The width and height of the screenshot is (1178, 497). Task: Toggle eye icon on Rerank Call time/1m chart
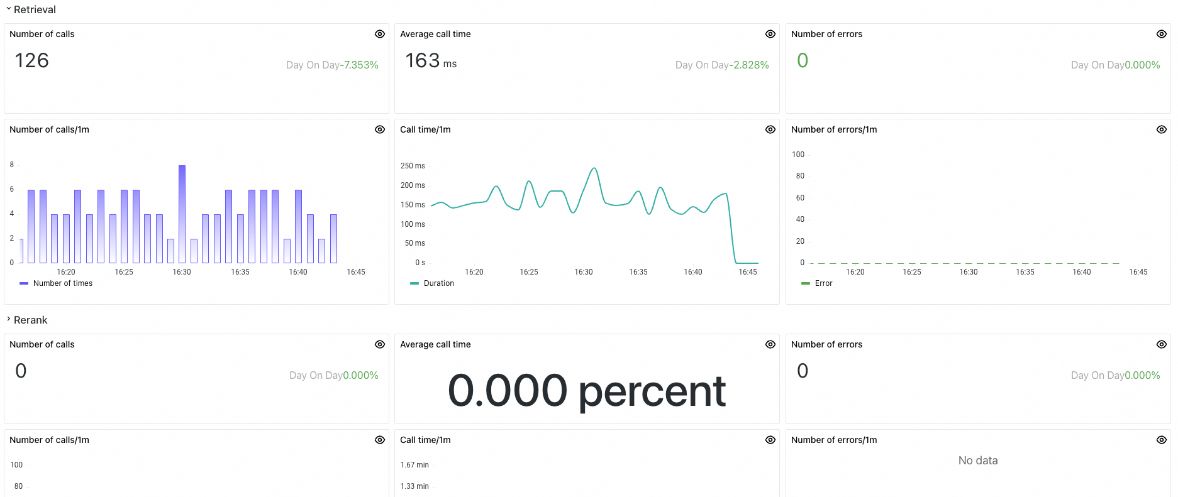[770, 440]
